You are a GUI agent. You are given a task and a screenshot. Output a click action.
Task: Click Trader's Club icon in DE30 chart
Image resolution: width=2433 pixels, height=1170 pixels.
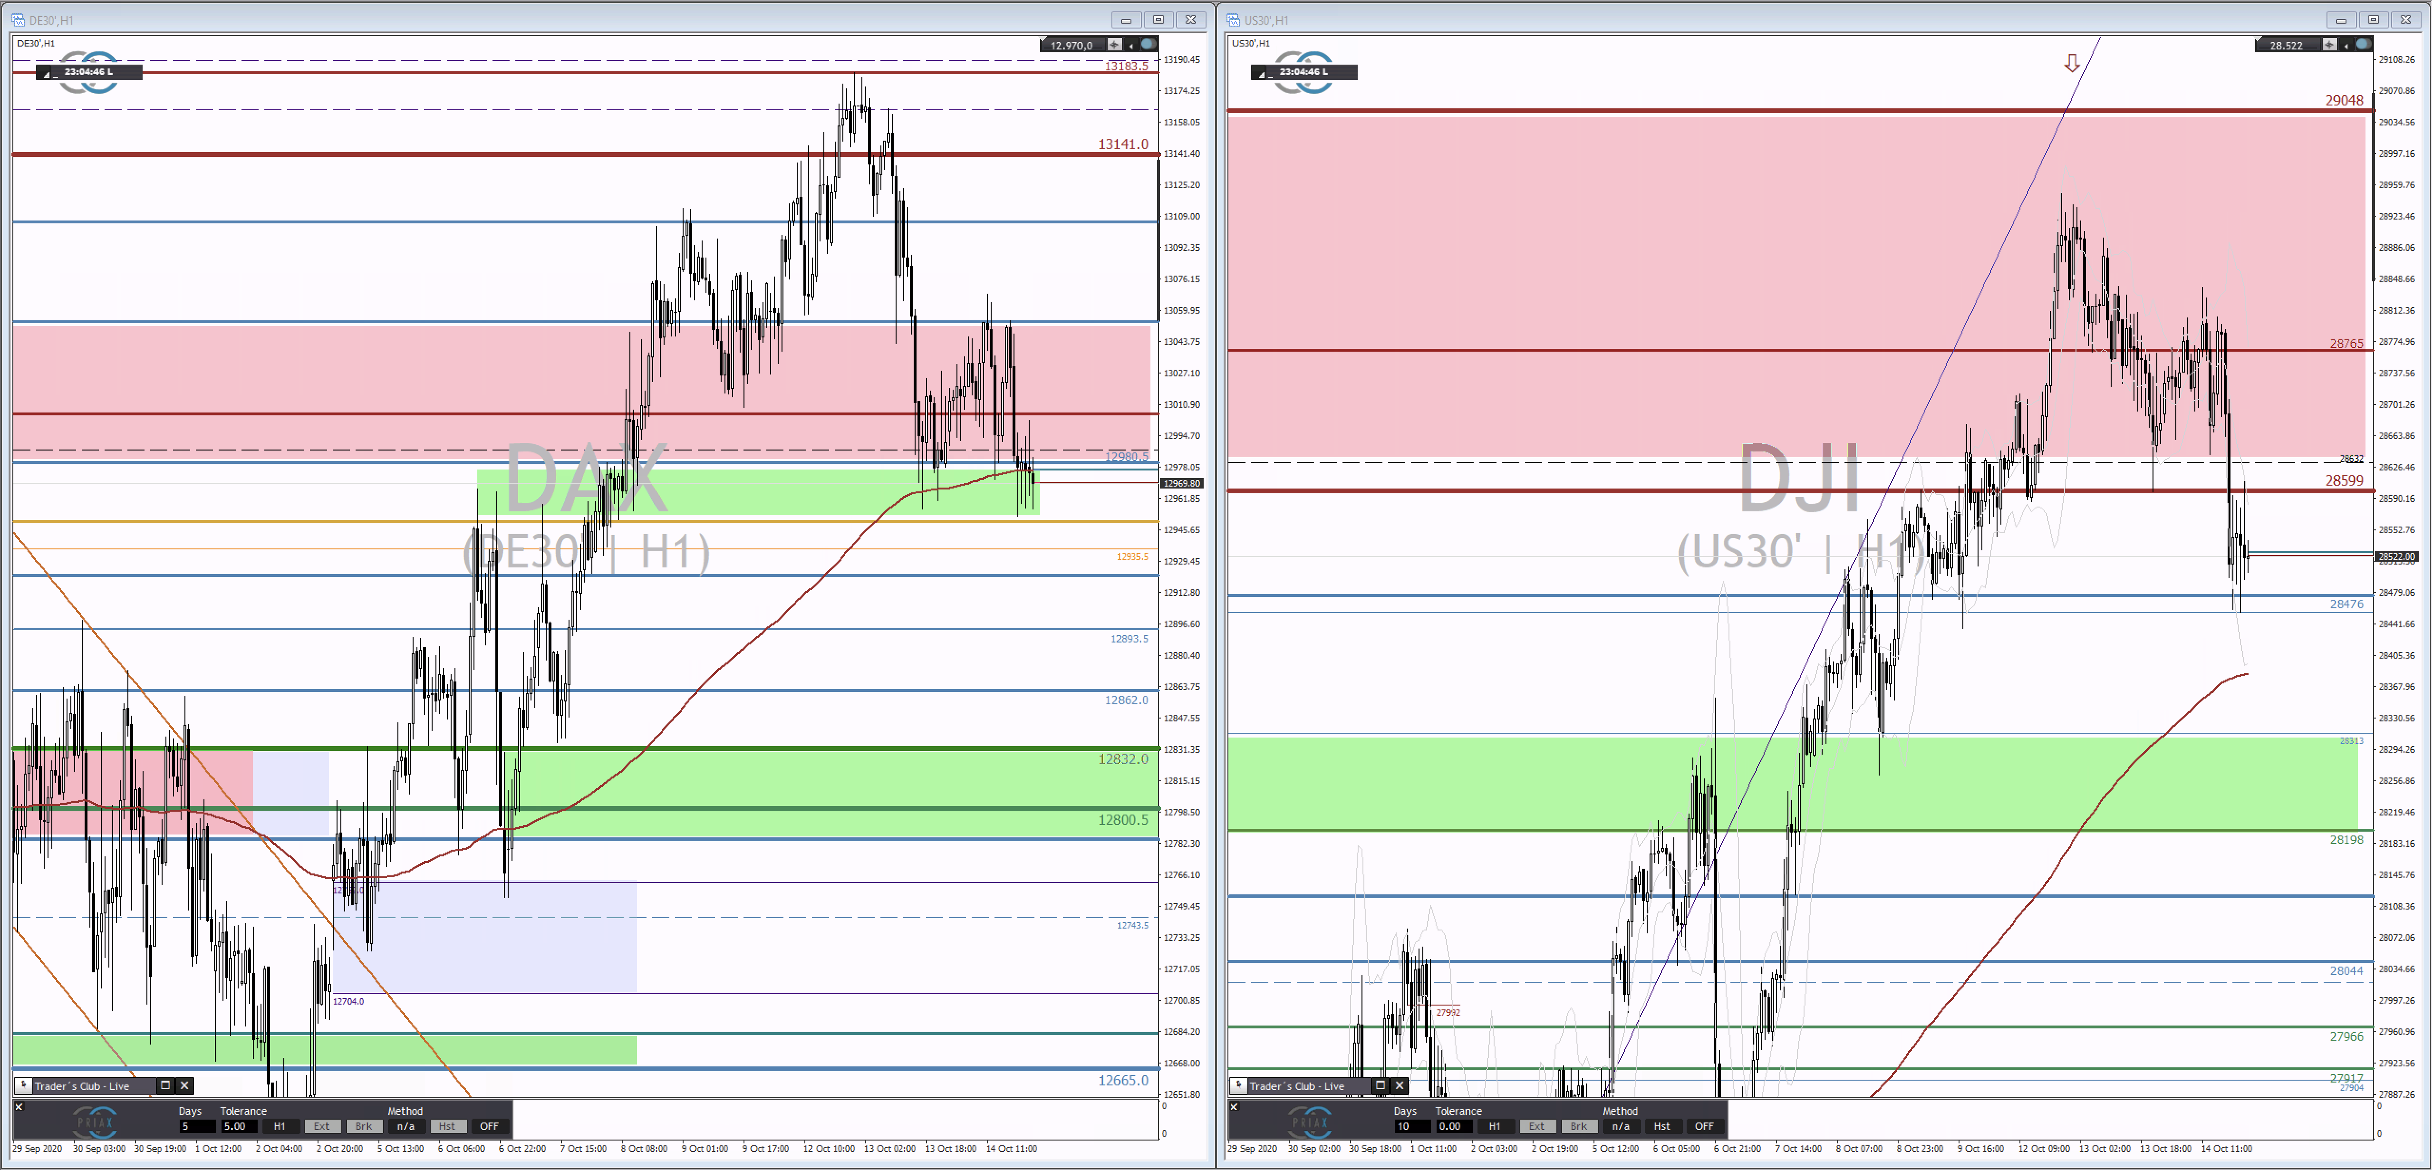point(23,1085)
